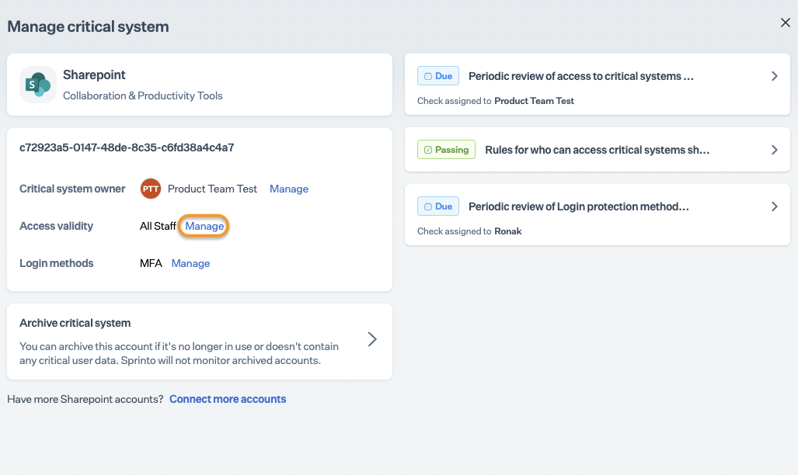
Task: Open Periodic review of access to critical systems
Action: click(580, 76)
